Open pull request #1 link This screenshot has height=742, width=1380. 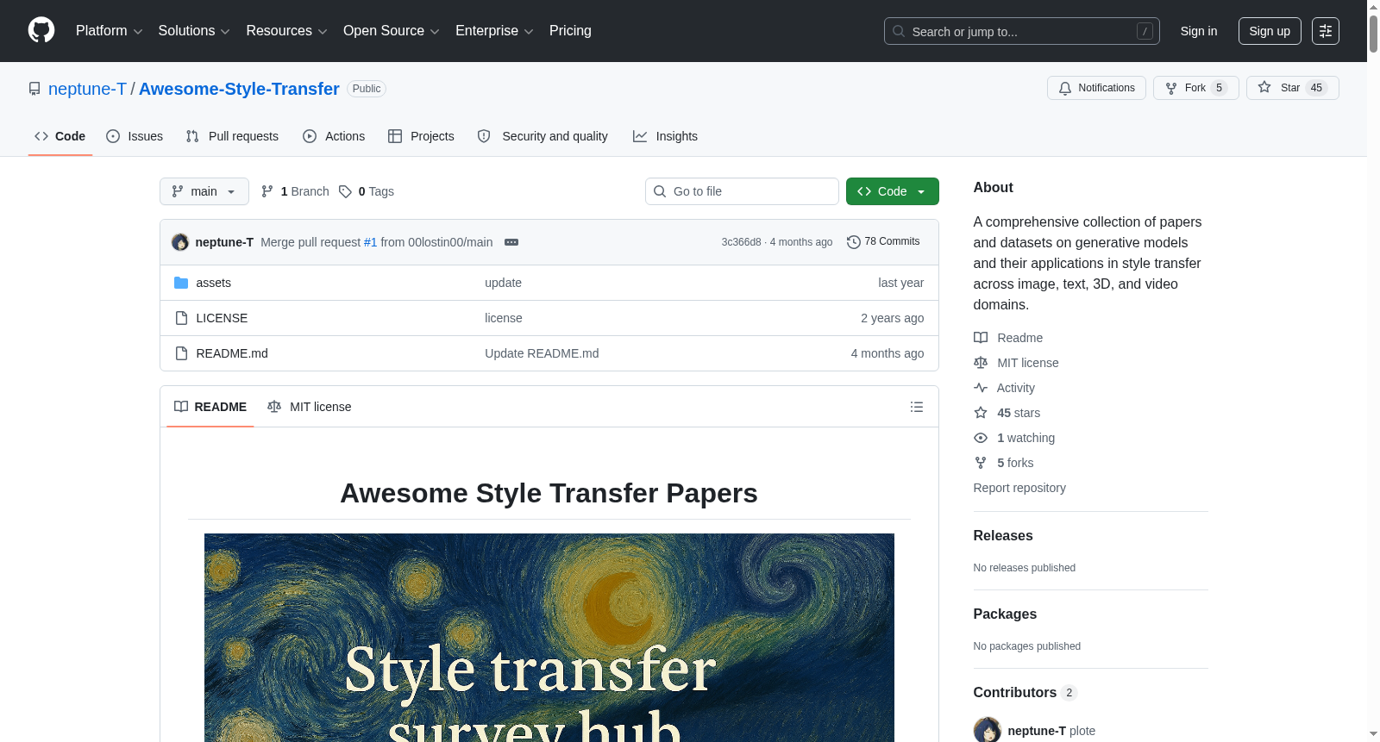tap(370, 242)
